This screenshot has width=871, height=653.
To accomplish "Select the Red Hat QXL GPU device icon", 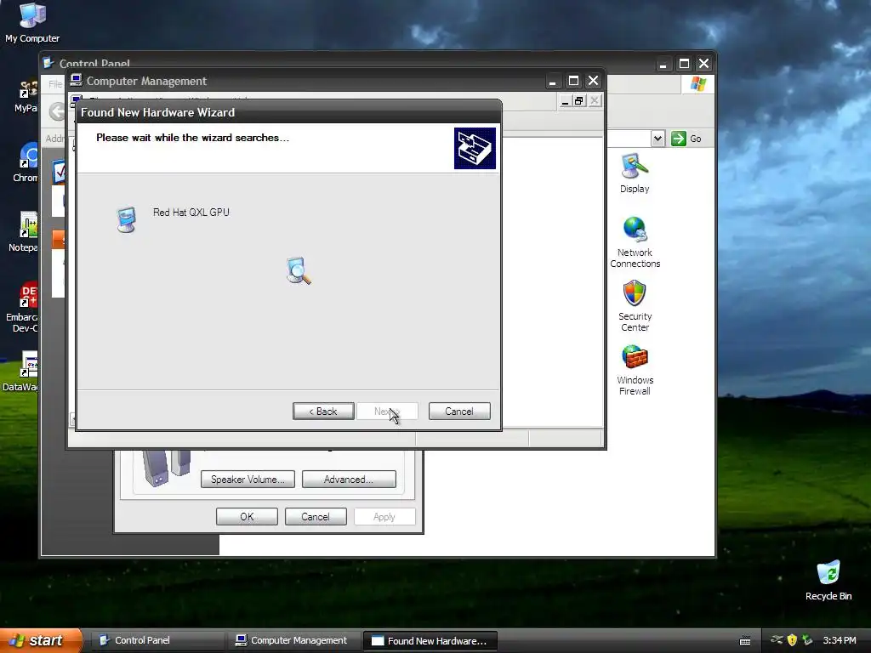I will pyautogui.click(x=127, y=220).
